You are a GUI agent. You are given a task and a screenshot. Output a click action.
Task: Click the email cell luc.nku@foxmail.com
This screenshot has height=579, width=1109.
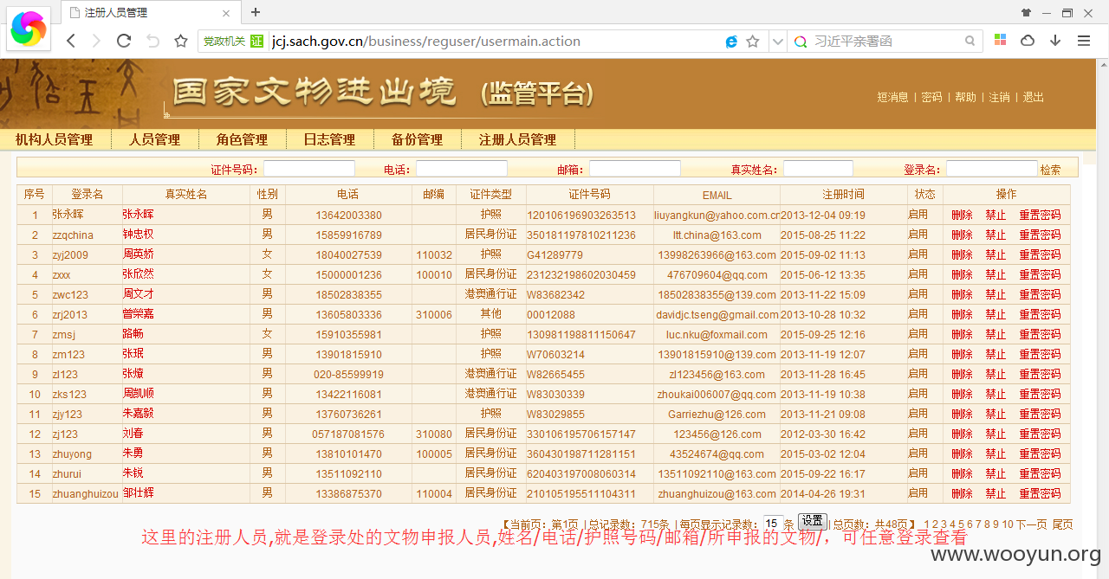(717, 335)
